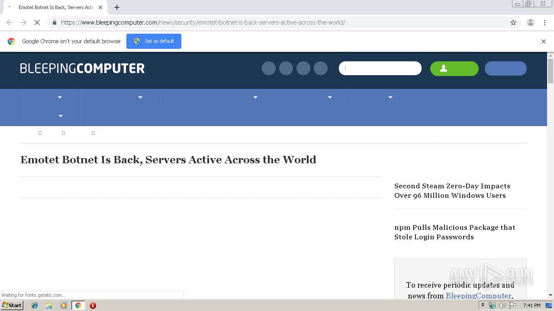Click the page vertical scrollbar thumb

click(551, 71)
